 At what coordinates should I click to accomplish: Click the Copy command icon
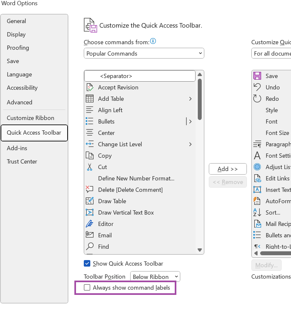90,156
